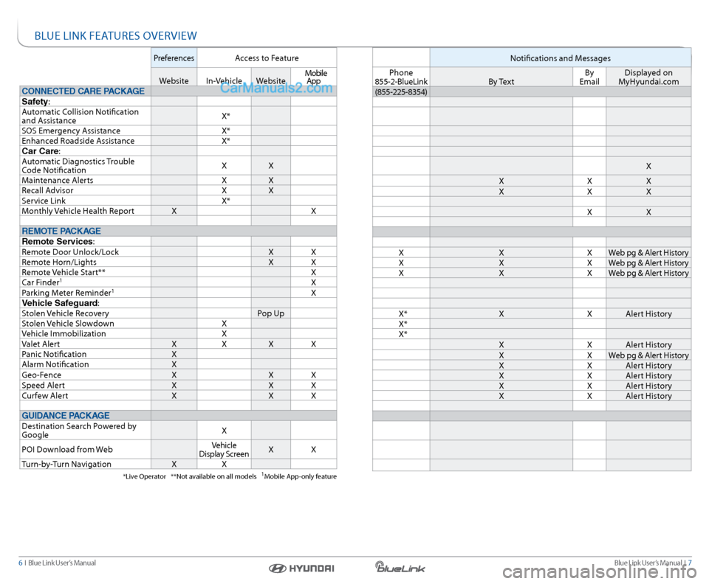Click 'Alert History' in the Stolen Vehicle Recovery row
Viewport: 709px width, 584px height.
click(648, 314)
